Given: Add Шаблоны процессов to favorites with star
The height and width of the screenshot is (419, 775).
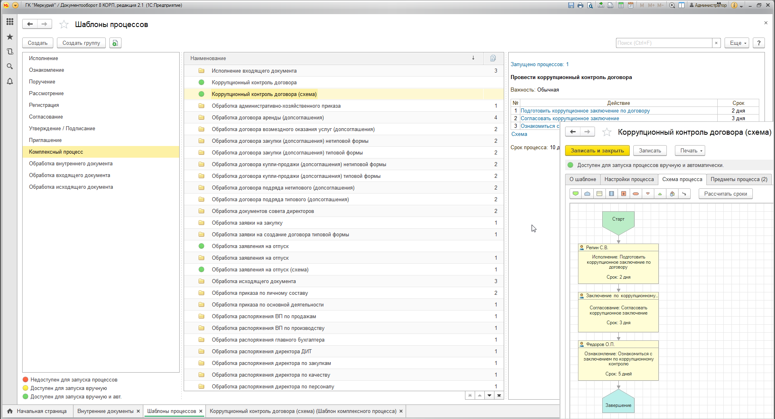Looking at the screenshot, I should pyautogui.click(x=64, y=25).
